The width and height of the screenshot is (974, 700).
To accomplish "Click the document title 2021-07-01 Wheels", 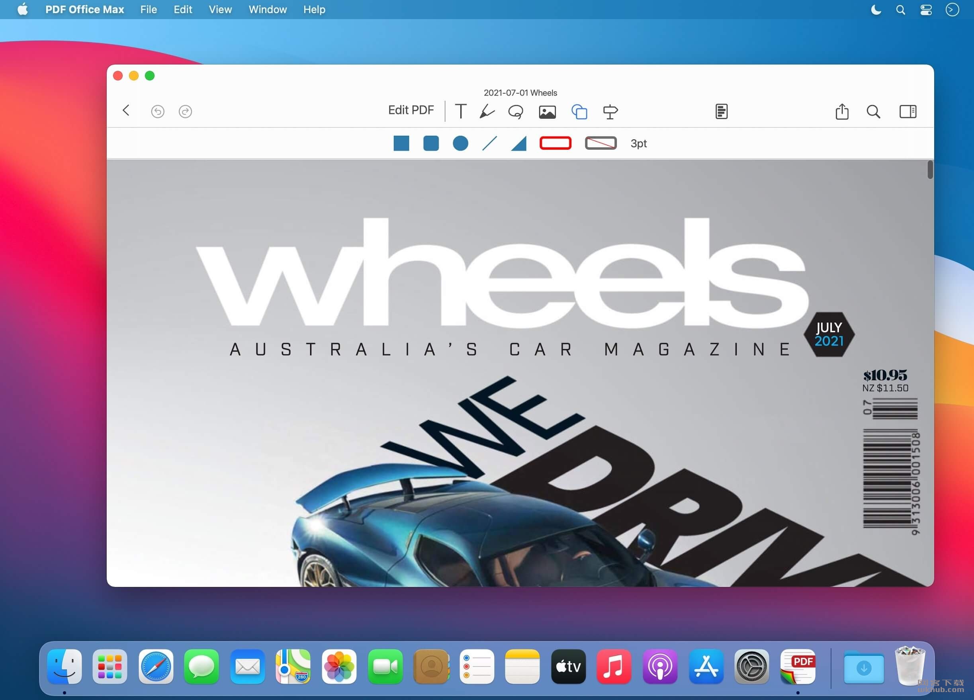I will [x=520, y=93].
